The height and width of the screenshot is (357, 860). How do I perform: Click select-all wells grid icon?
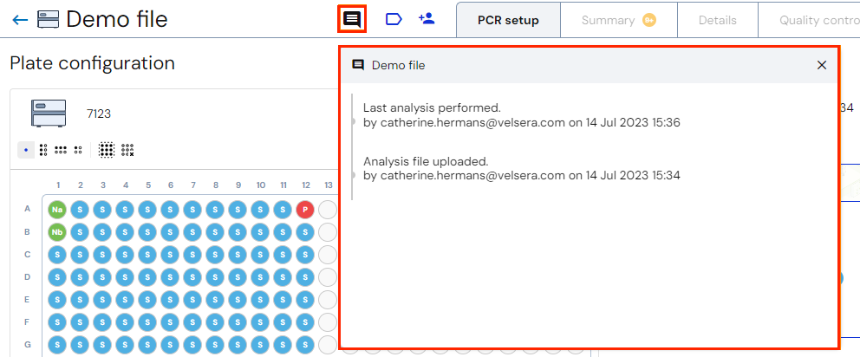point(107,150)
